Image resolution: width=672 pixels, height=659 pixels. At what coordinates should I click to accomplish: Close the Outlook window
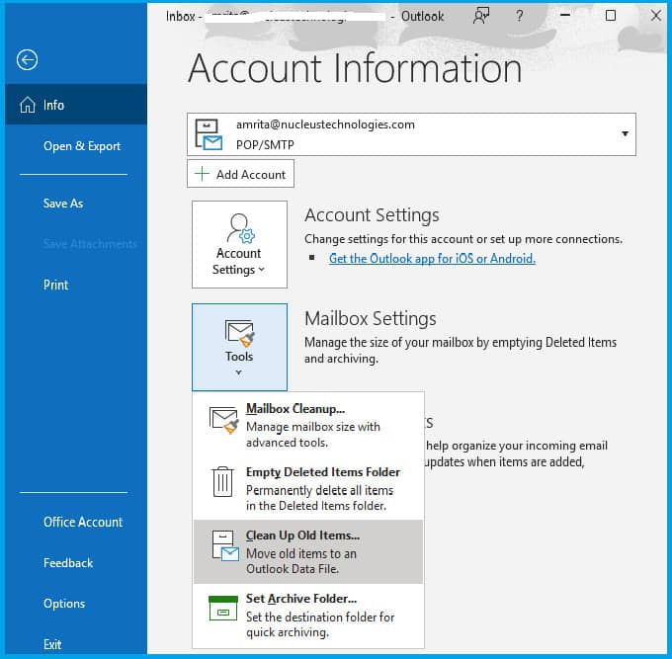pyautogui.click(x=656, y=16)
